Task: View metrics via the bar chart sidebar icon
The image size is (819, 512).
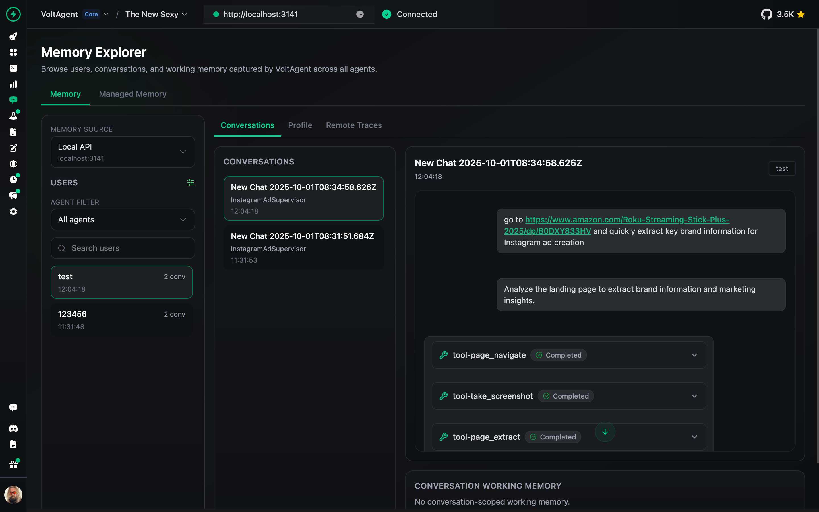Action: click(x=14, y=84)
